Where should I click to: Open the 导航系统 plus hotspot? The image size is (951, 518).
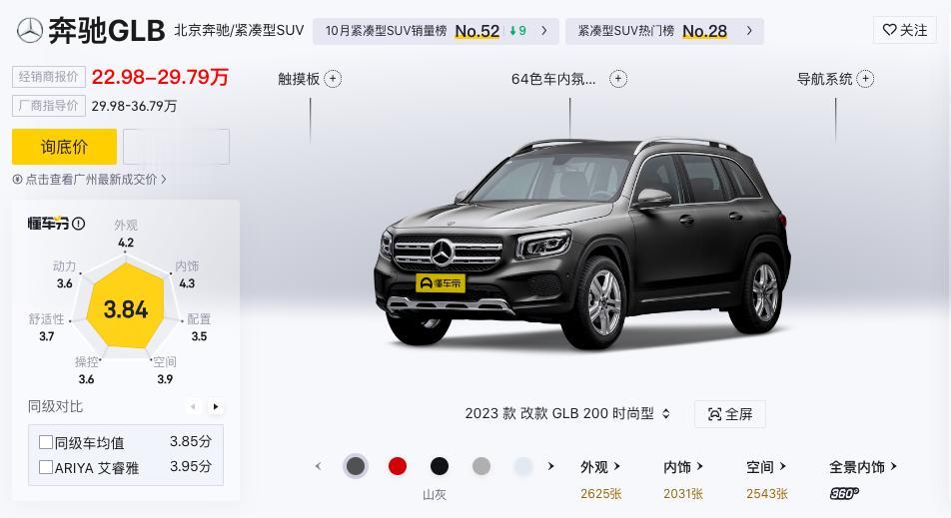[865, 79]
